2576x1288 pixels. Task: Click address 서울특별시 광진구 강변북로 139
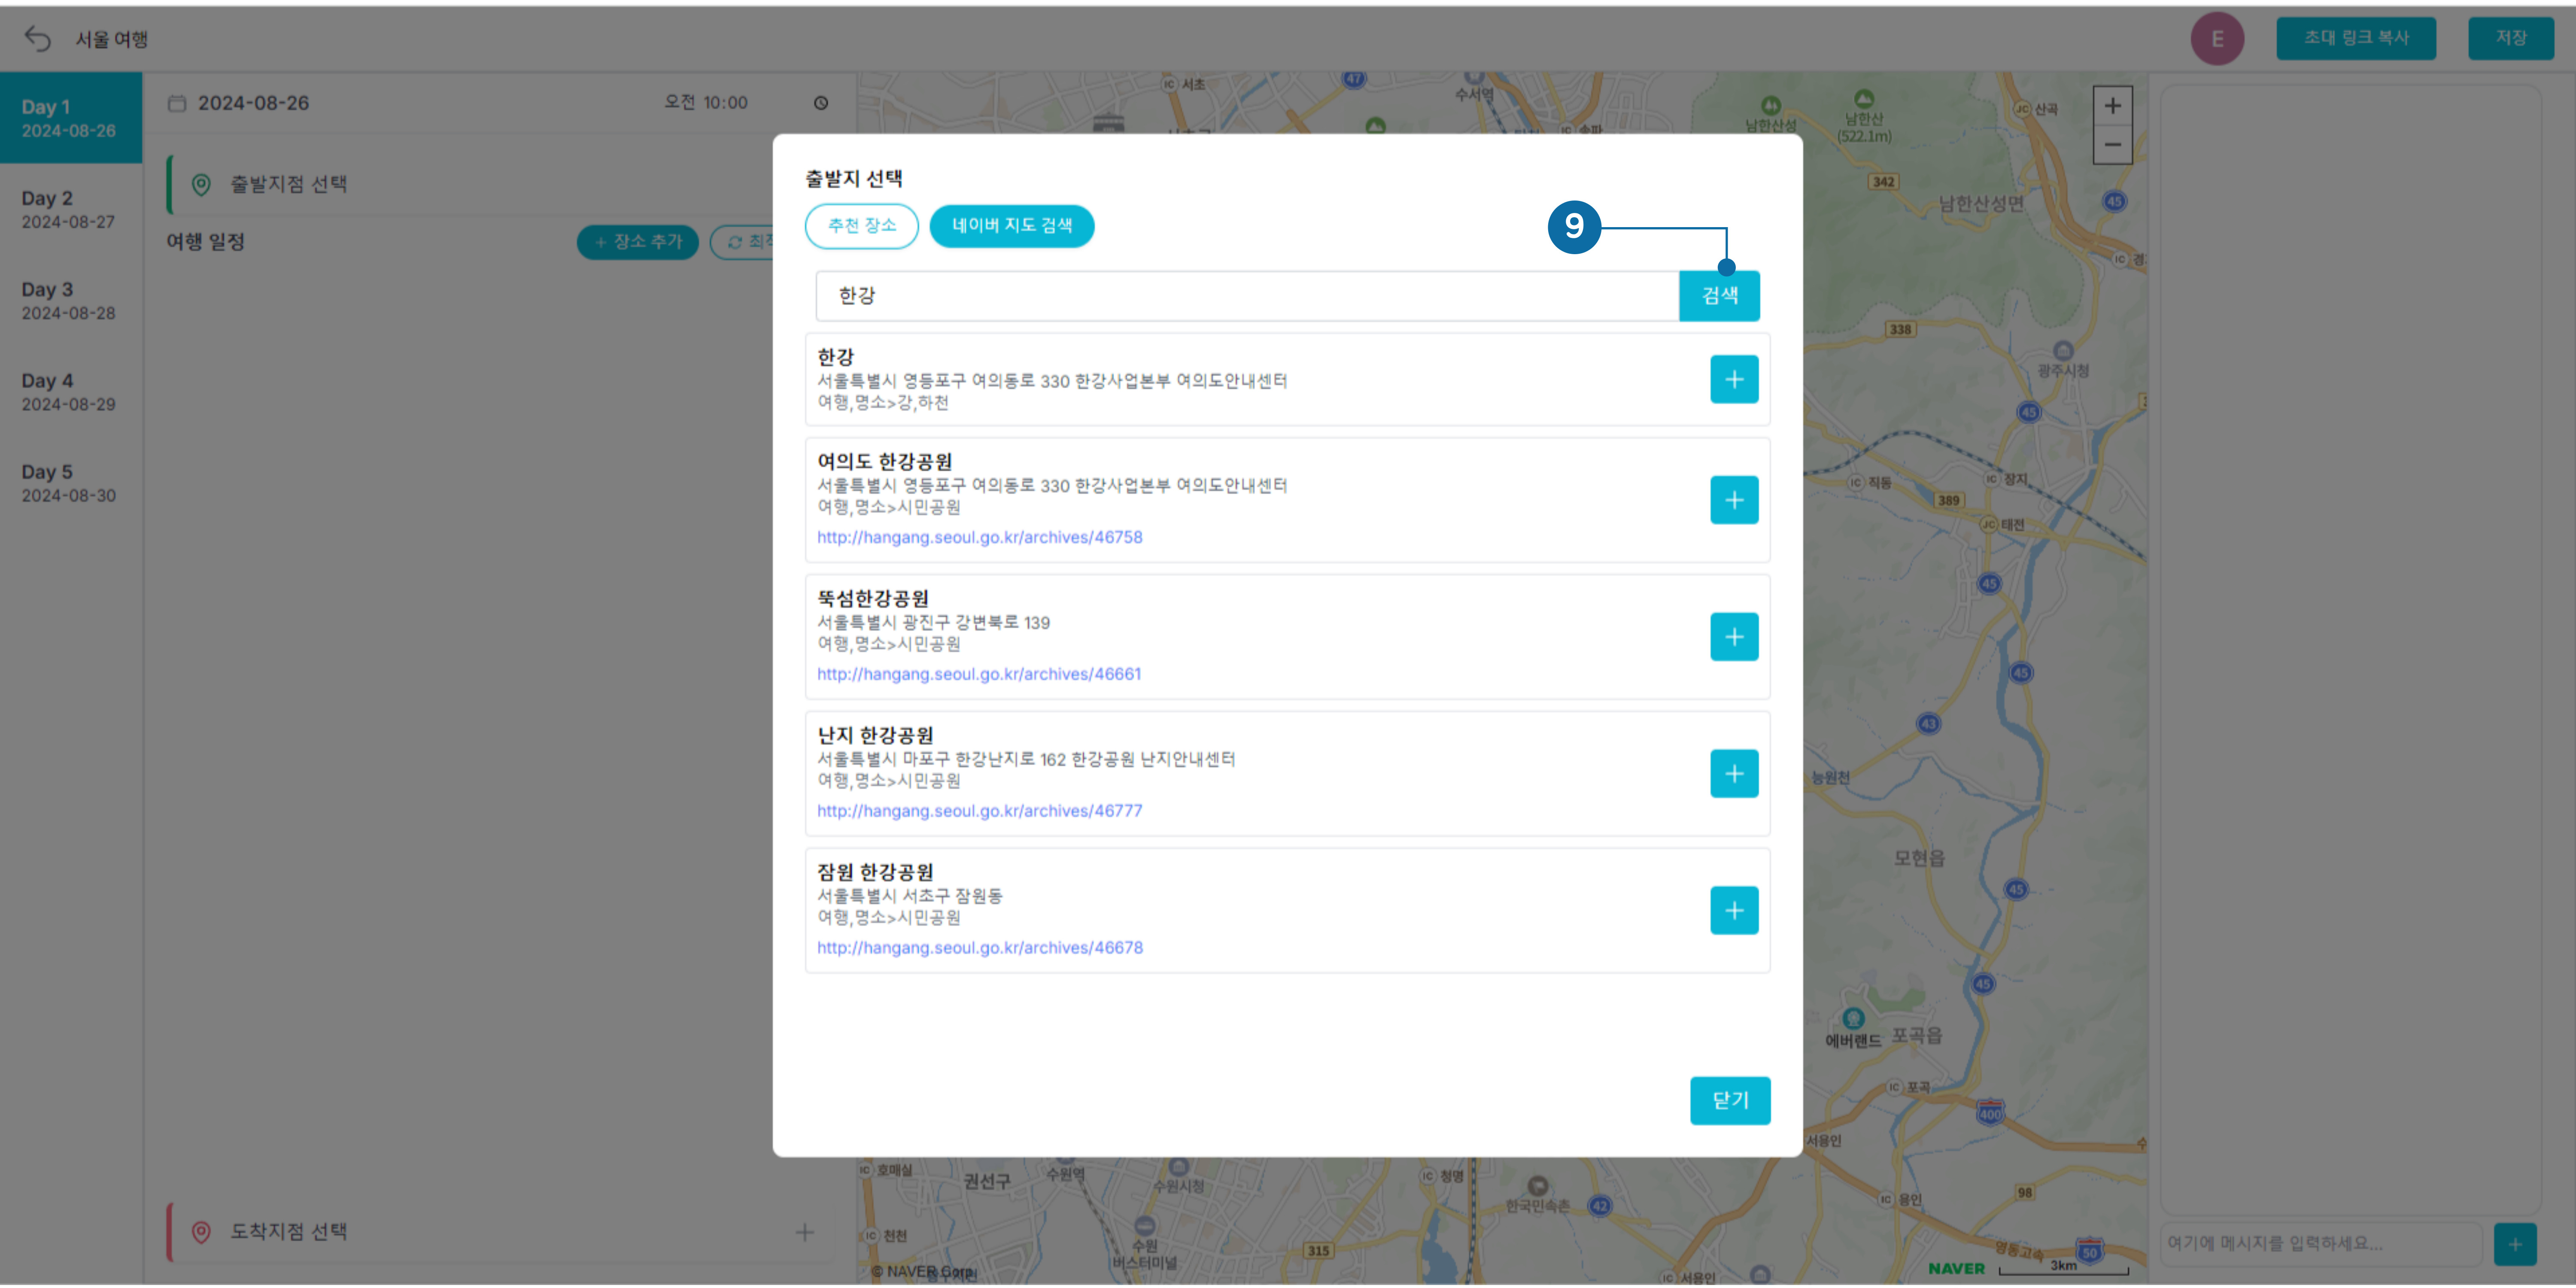pos(933,622)
